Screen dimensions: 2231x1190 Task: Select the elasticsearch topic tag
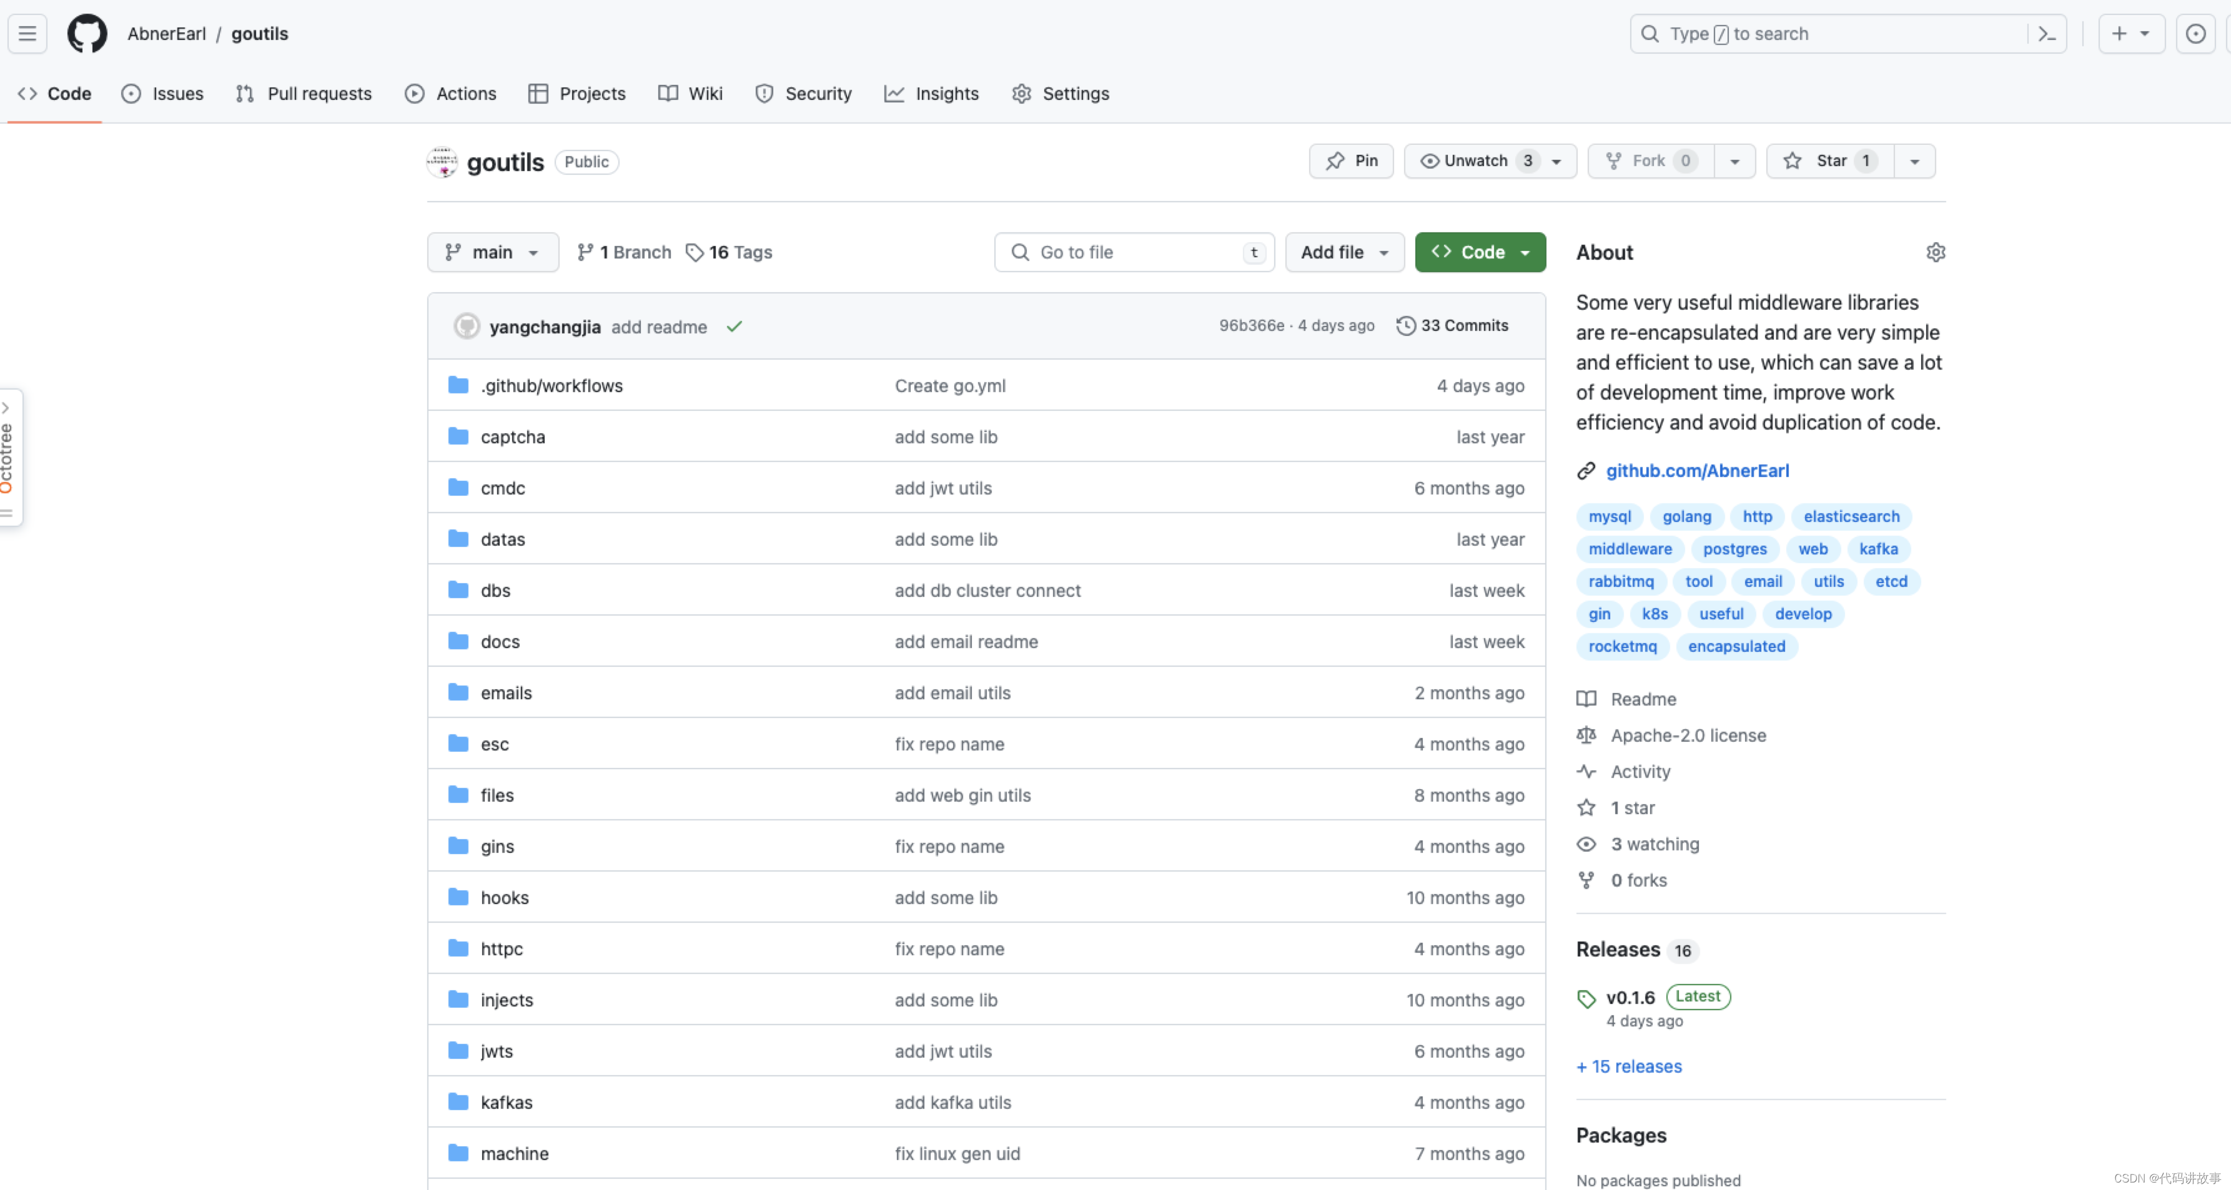1851,516
